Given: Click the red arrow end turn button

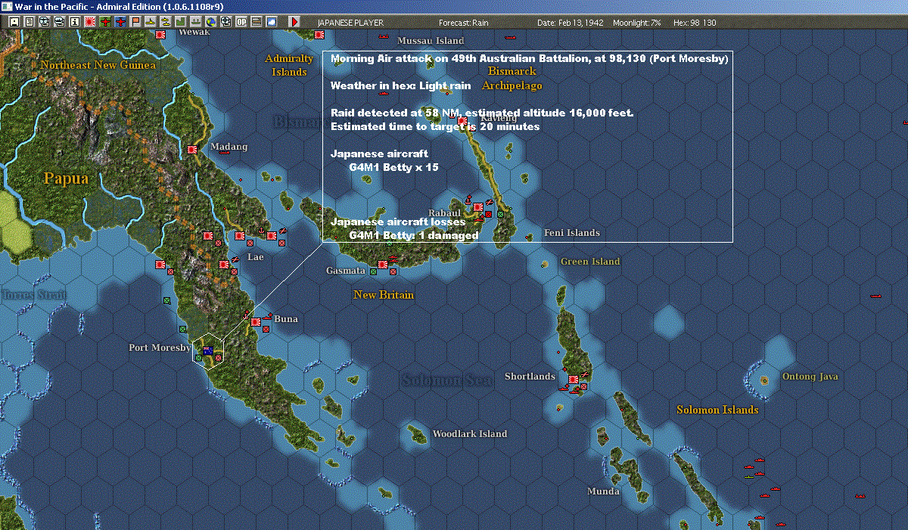Looking at the screenshot, I should 294,22.
